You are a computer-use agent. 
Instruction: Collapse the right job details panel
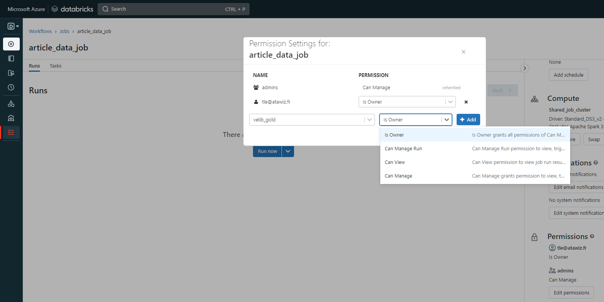click(525, 68)
